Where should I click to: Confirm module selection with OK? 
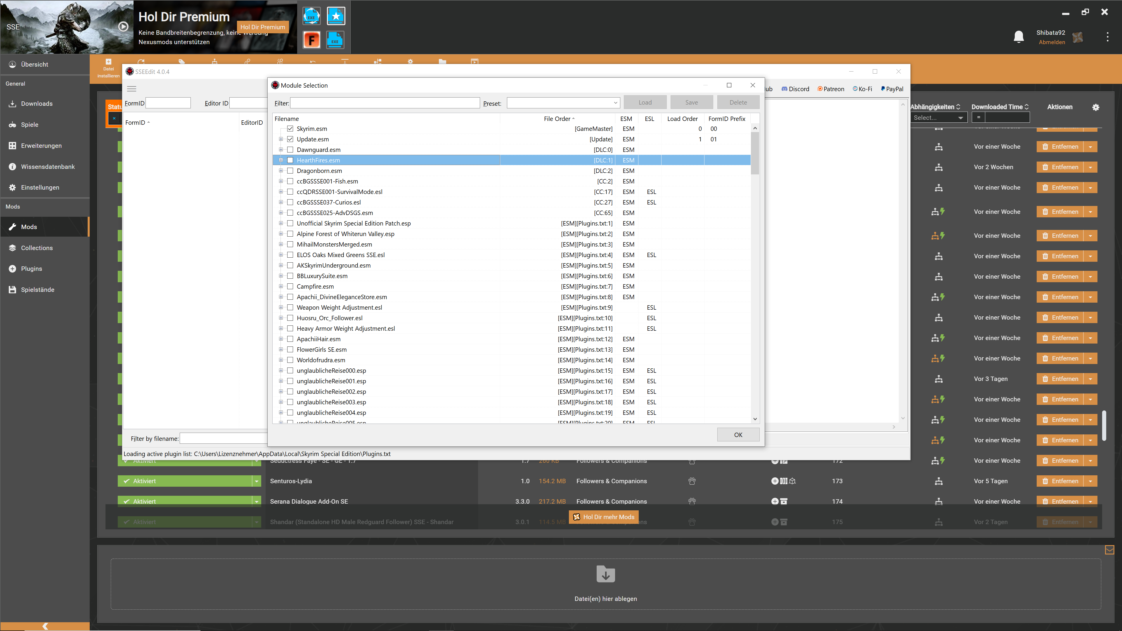(x=738, y=434)
